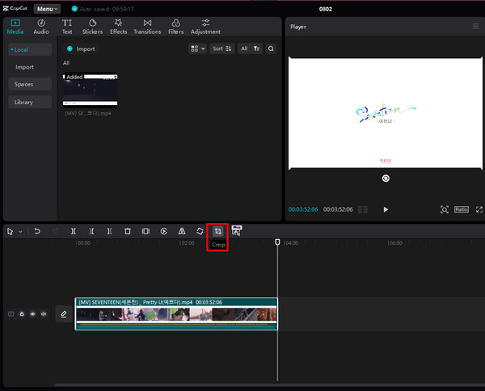Toggle the main track lock
Screen dimensions: 485x391
point(22,314)
